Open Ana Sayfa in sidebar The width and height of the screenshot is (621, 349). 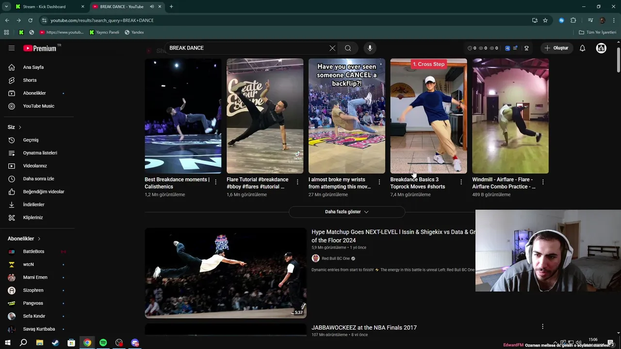pos(33,67)
